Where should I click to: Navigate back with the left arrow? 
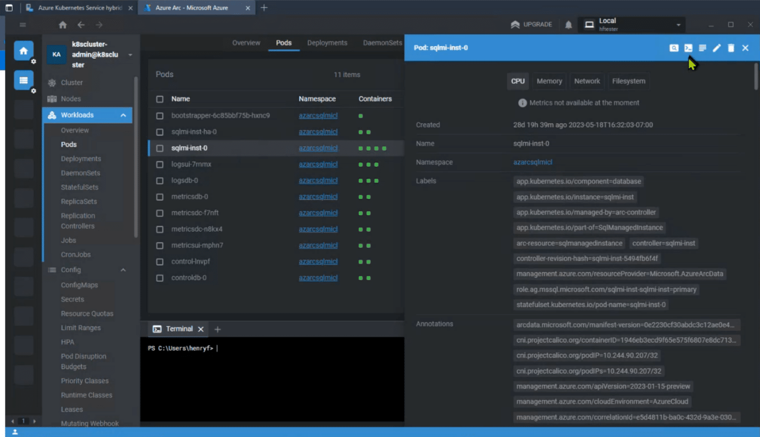pyautogui.click(x=81, y=25)
